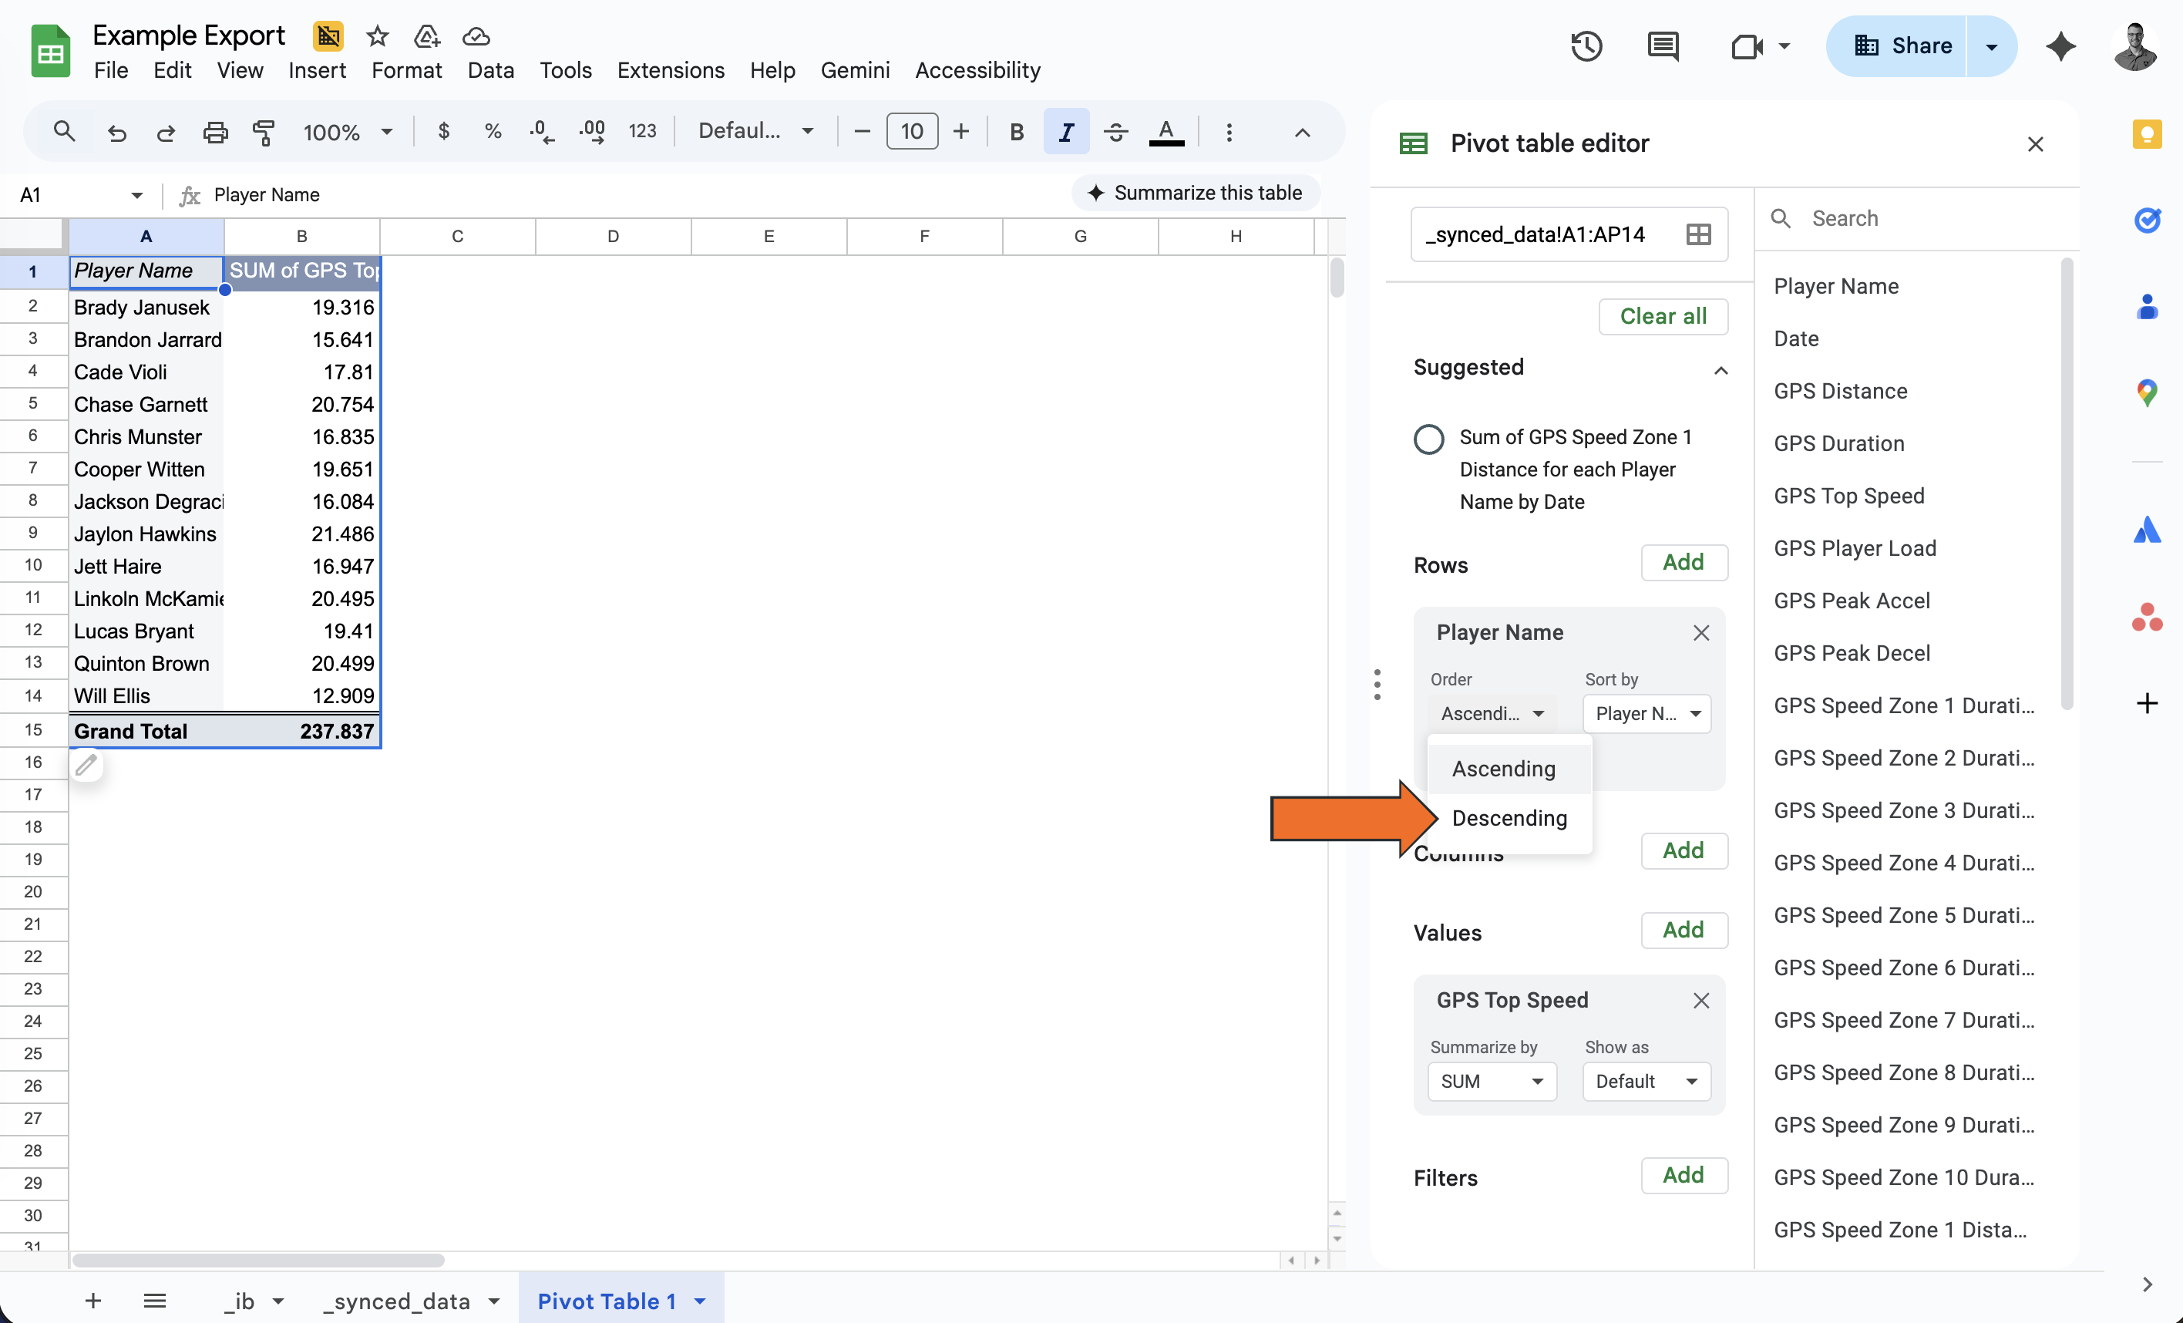Viewport: 2183px width, 1323px height.
Task: Toggle bold formatting
Action: point(1016,132)
